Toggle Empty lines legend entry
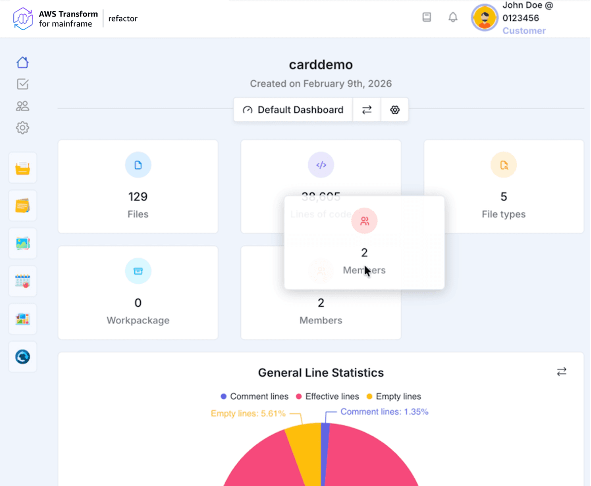 click(x=394, y=397)
